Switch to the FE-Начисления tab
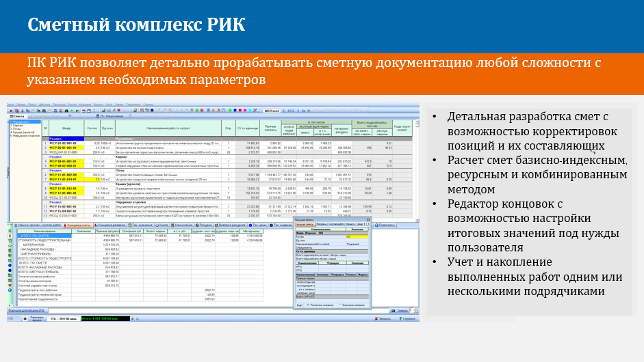Screen dimensions: 644x362 110,116
